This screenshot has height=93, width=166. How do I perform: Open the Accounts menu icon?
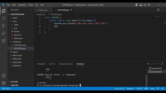pos(4,76)
